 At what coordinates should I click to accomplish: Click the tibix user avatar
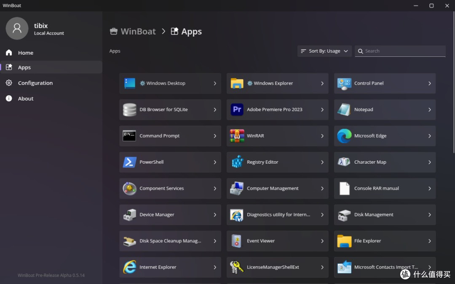click(x=17, y=29)
